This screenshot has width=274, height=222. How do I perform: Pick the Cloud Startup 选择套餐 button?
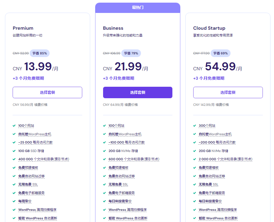click(x=228, y=92)
